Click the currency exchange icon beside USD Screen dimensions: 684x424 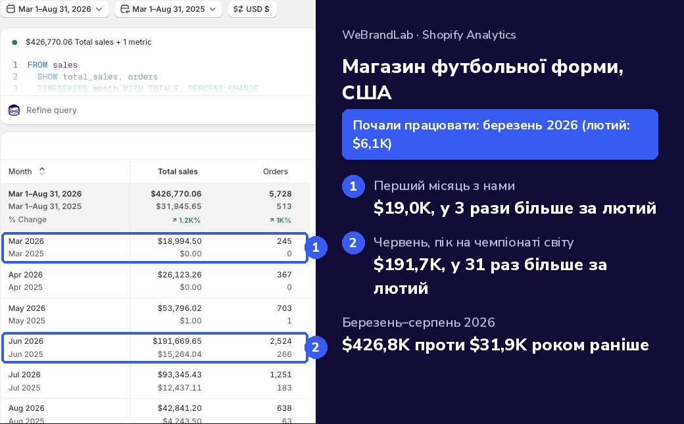(x=238, y=9)
